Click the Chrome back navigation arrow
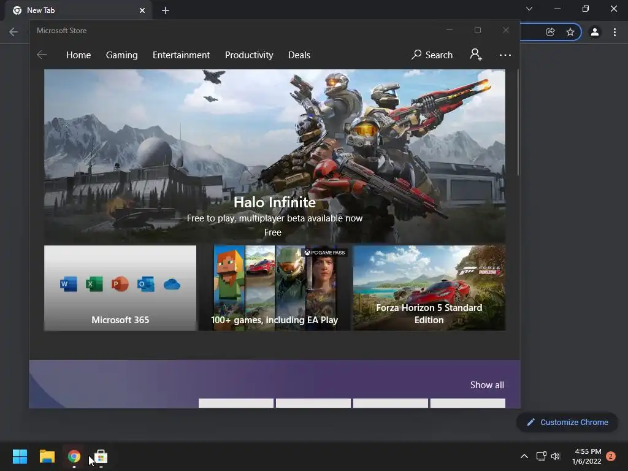The height and width of the screenshot is (471, 628). point(13,32)
